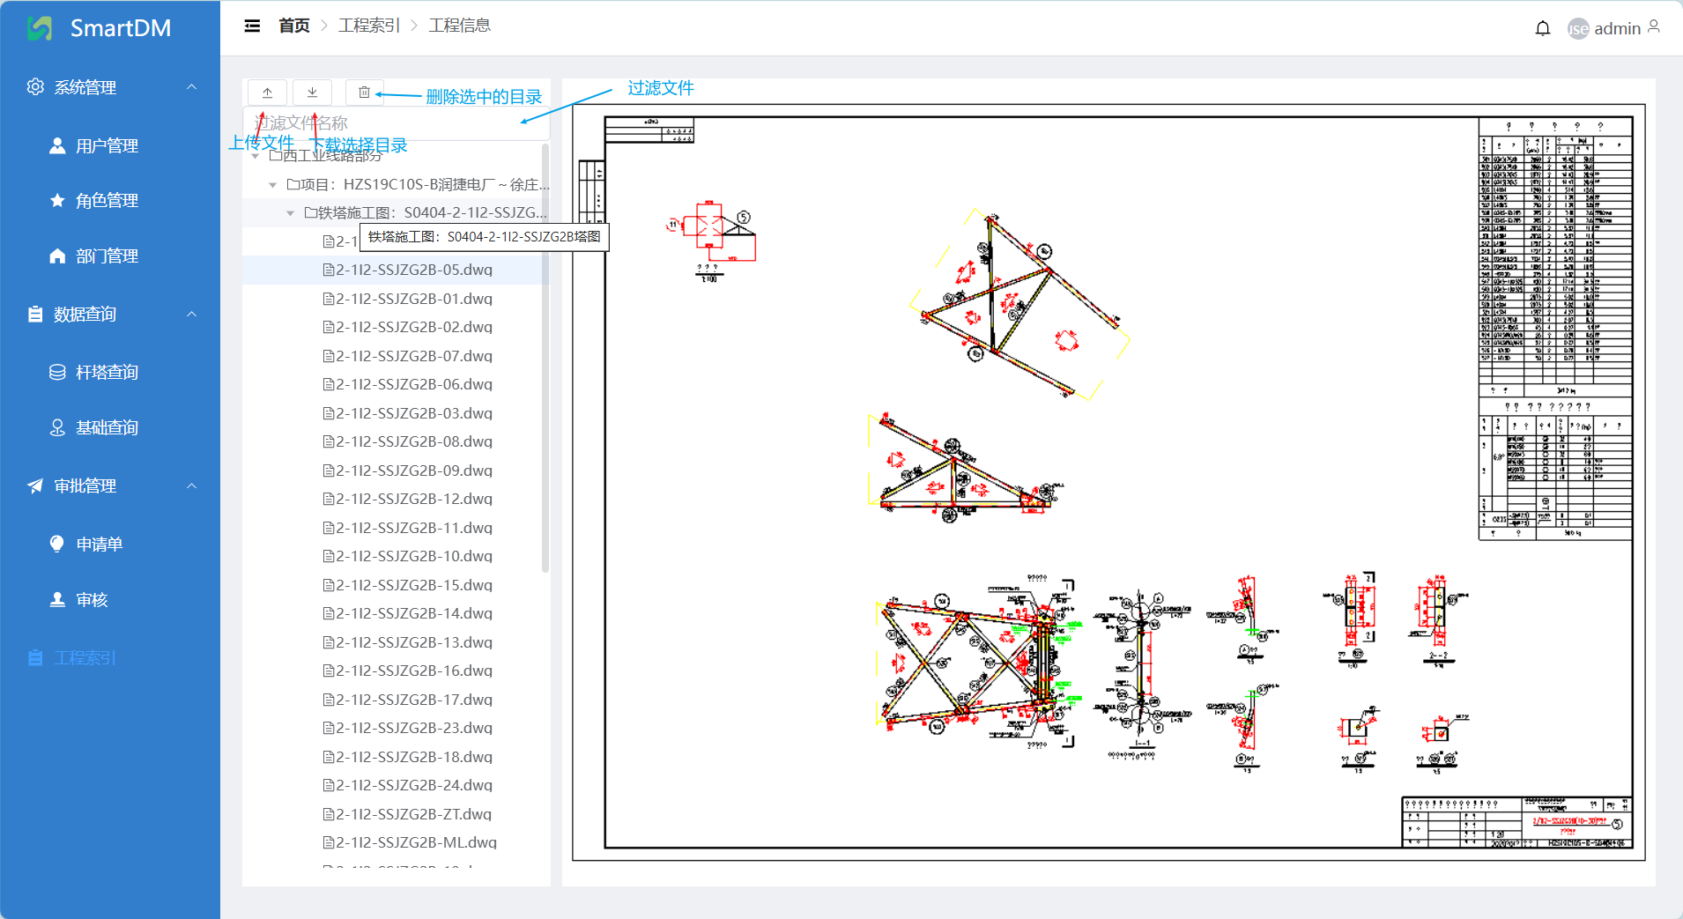Click the star icon next to 角色管理
Screen dimensions: 1683x919
click(x=57, y=200)
